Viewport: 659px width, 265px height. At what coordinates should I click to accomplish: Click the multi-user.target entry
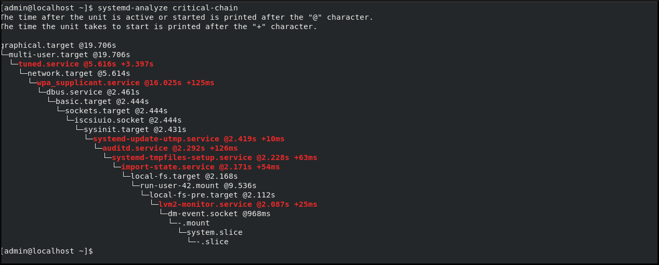(69, 55)
